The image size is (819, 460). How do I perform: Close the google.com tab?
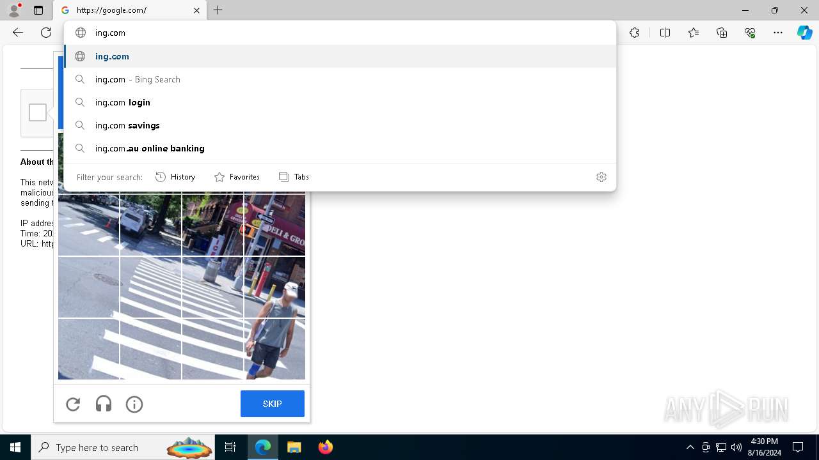(x=196, y=10)
